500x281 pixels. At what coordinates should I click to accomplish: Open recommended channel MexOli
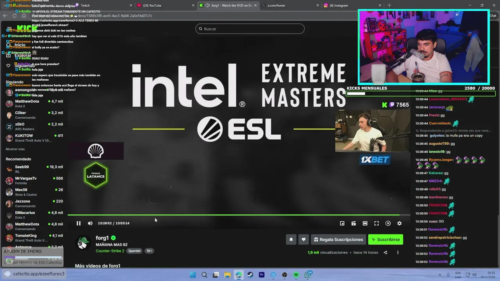[34, 192]
